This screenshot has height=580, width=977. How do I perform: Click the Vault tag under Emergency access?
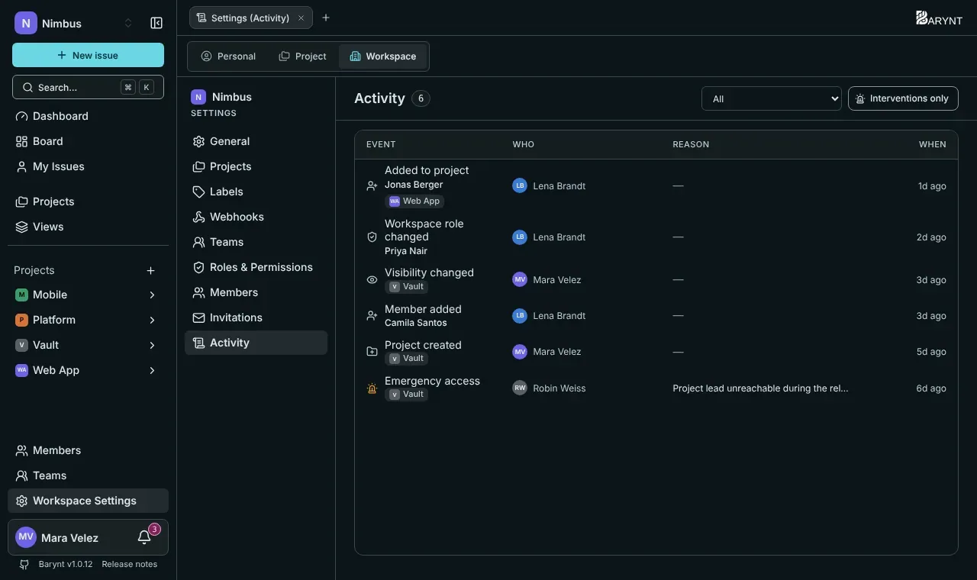406,395
